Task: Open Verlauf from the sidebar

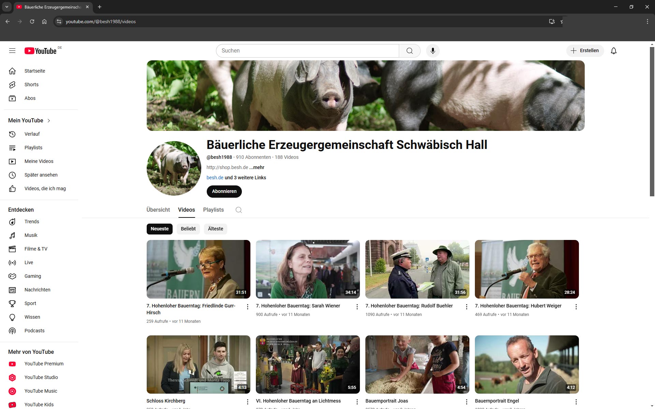Action: pyautogui.click(x=32, y=134)
